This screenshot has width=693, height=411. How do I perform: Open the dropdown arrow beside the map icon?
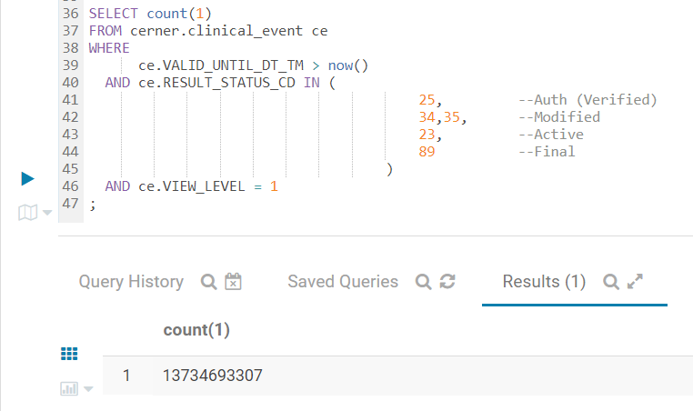click(46, 214)
